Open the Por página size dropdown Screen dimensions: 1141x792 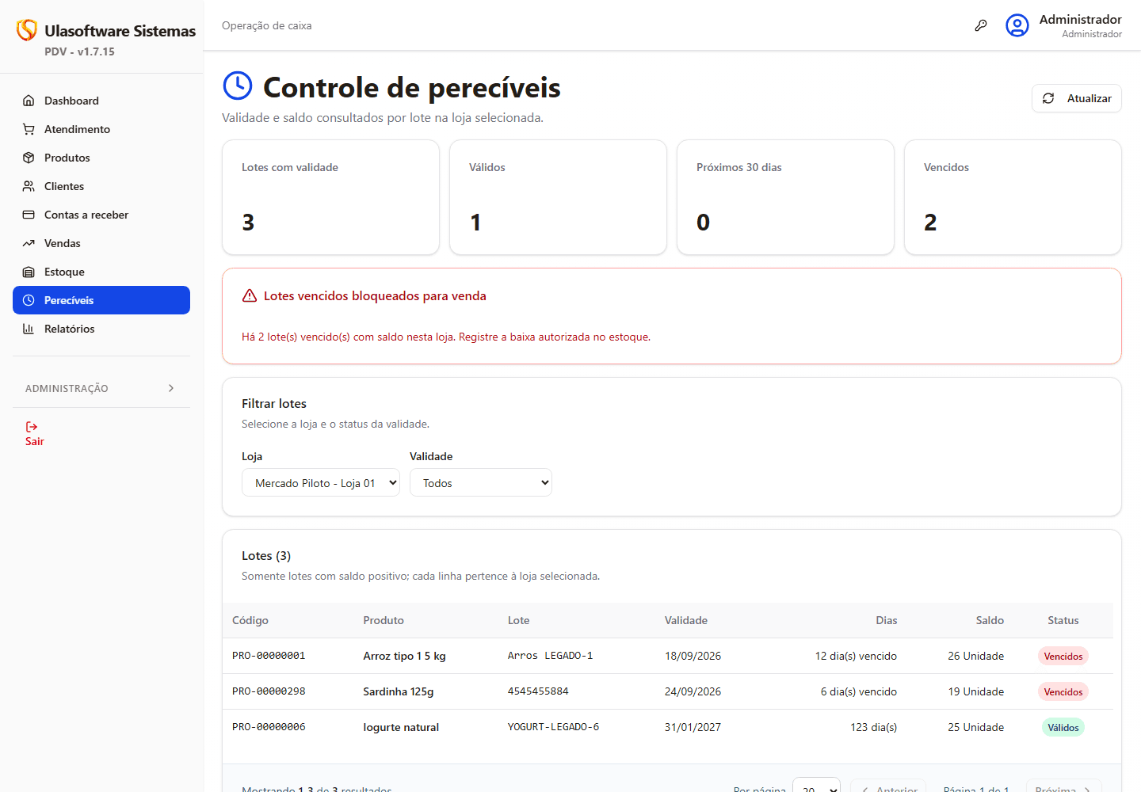pyautogui.click(x=816, y=785)
